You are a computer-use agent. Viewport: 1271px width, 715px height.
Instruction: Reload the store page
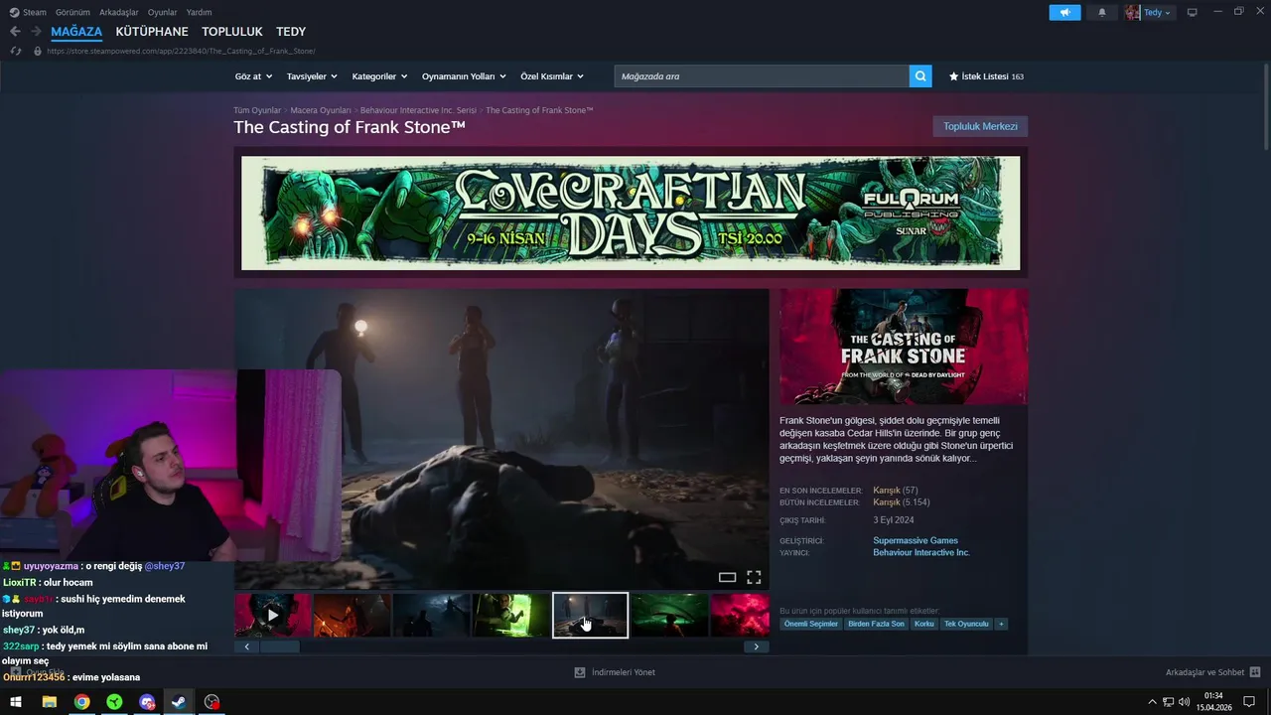point(15,51)
